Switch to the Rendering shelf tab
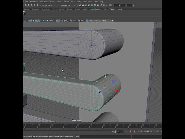 click(x=45, y=9)
